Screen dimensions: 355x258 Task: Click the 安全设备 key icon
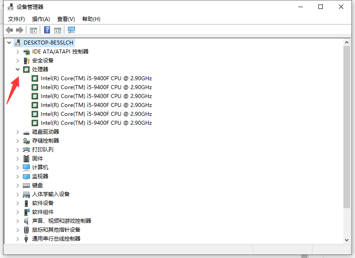tap(26, 61)
